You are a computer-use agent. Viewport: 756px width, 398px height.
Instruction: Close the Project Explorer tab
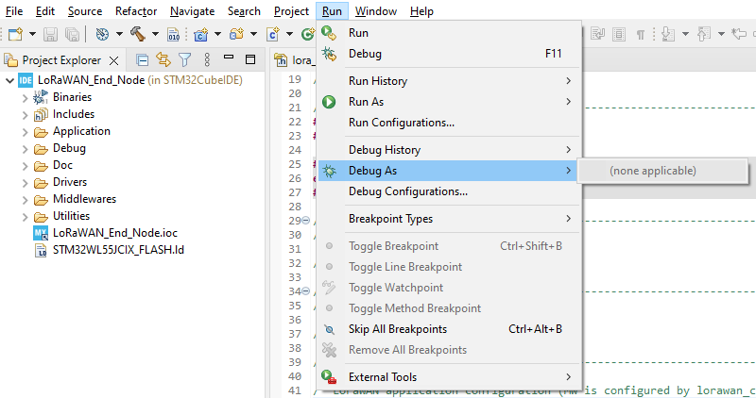(113, 60)
